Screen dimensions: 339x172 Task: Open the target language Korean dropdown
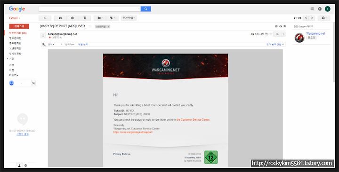[x=69, y=45]
